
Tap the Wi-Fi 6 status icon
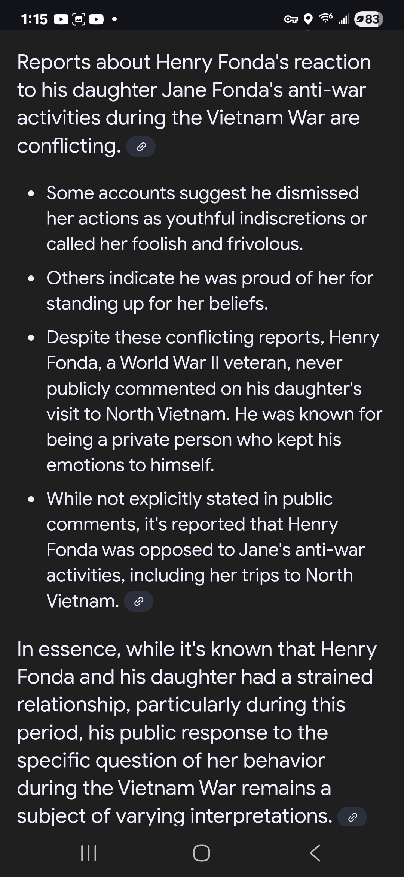coord(325,18)
